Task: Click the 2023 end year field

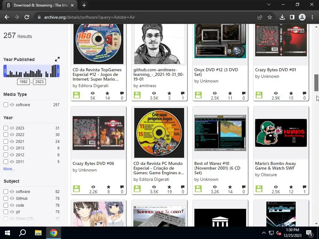Action: [39, 82]
